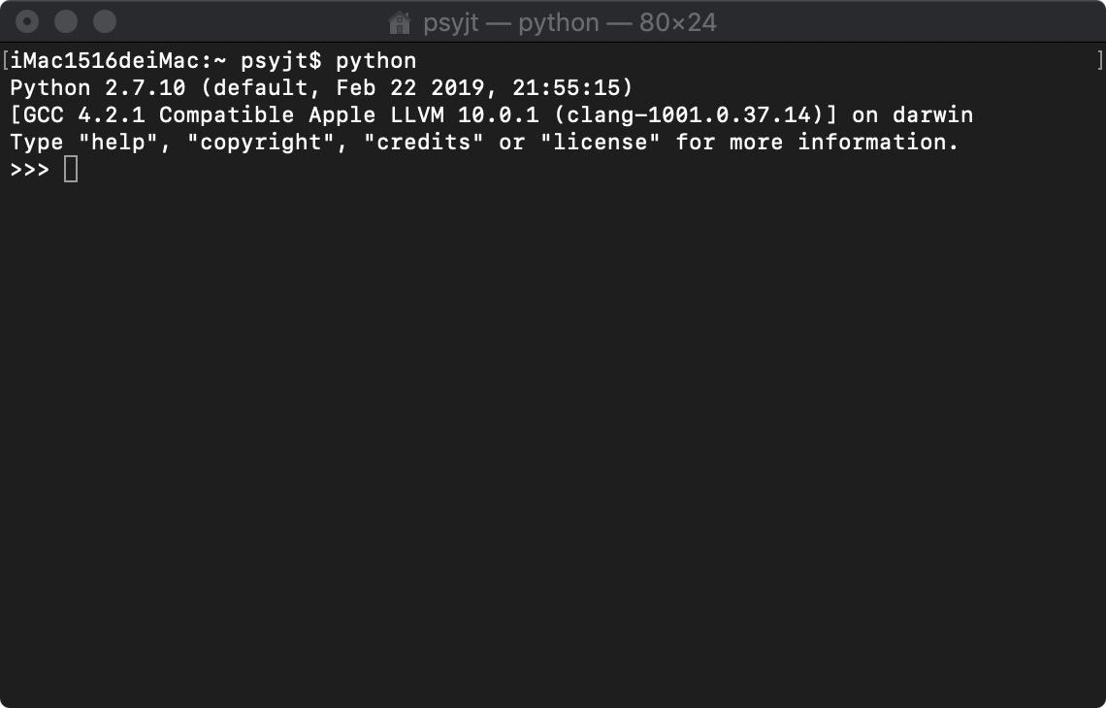
Task: Click the green zoom traffic light
Action: (x=103, y=20)
